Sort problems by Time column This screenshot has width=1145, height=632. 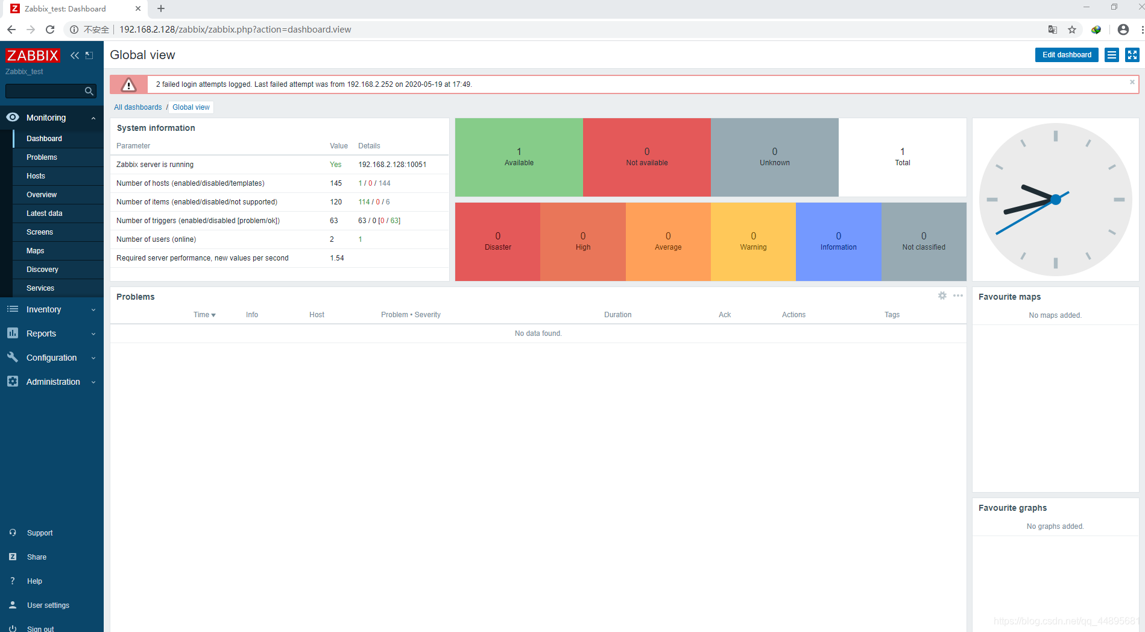point(204,315)
